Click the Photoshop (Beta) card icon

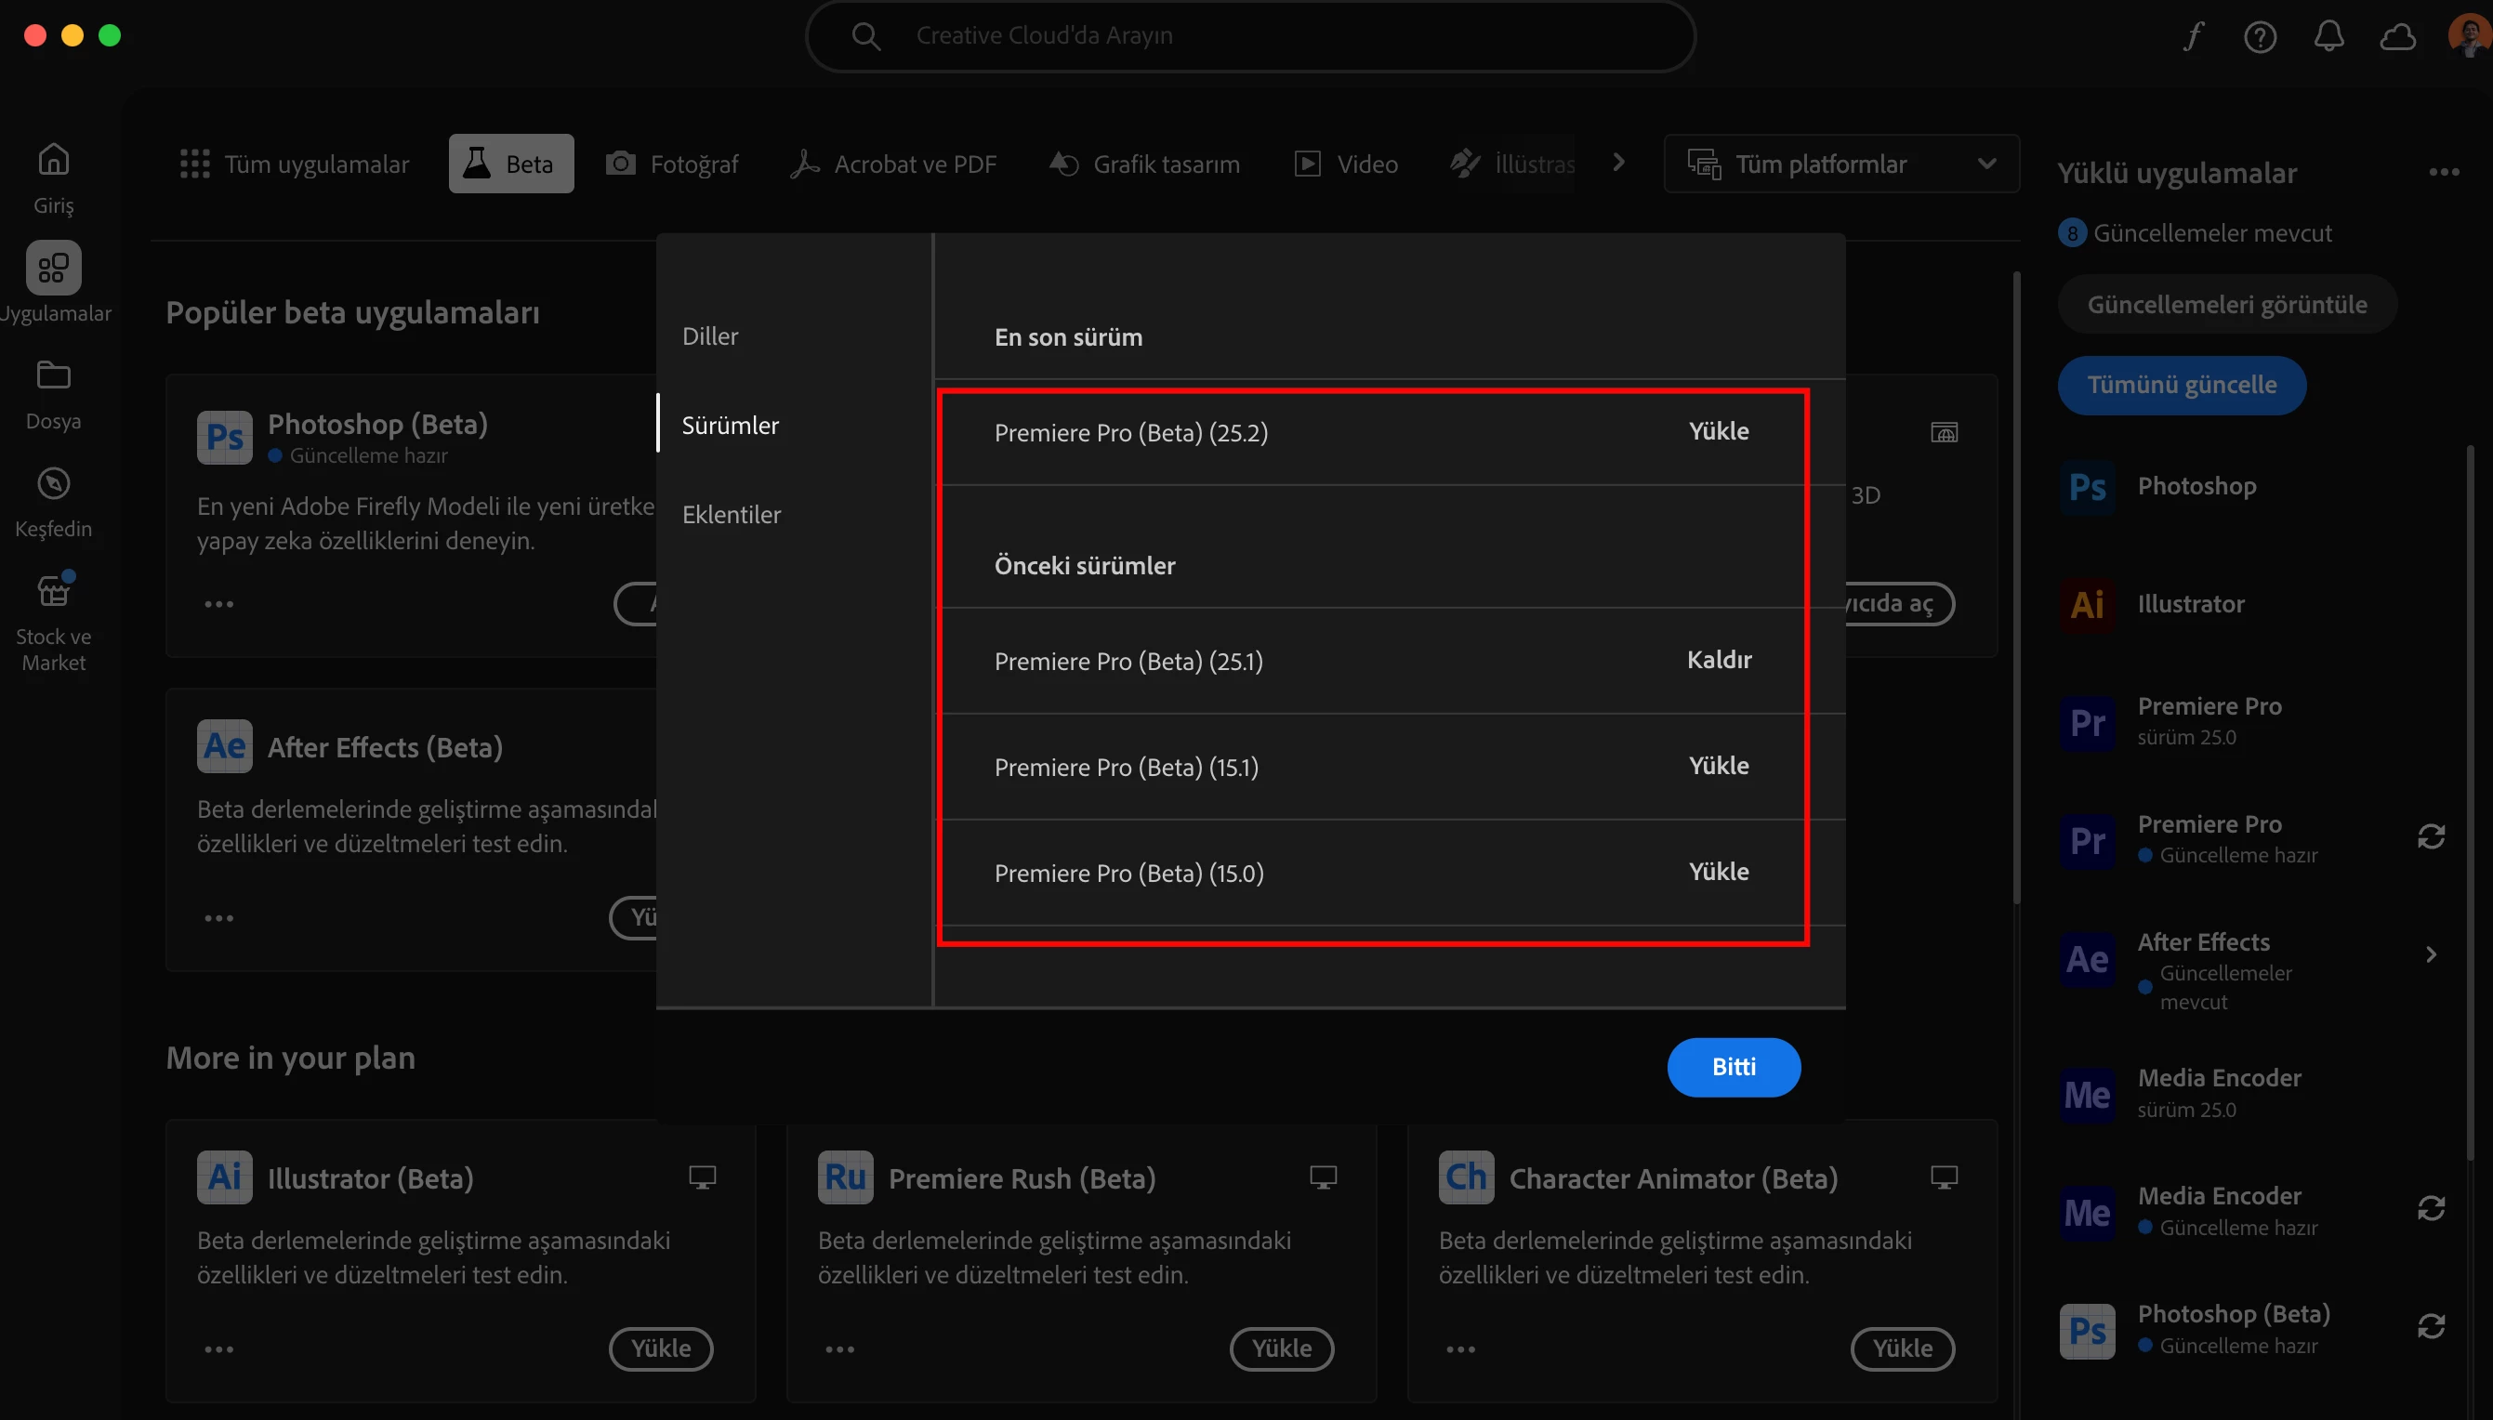(224, 437)
